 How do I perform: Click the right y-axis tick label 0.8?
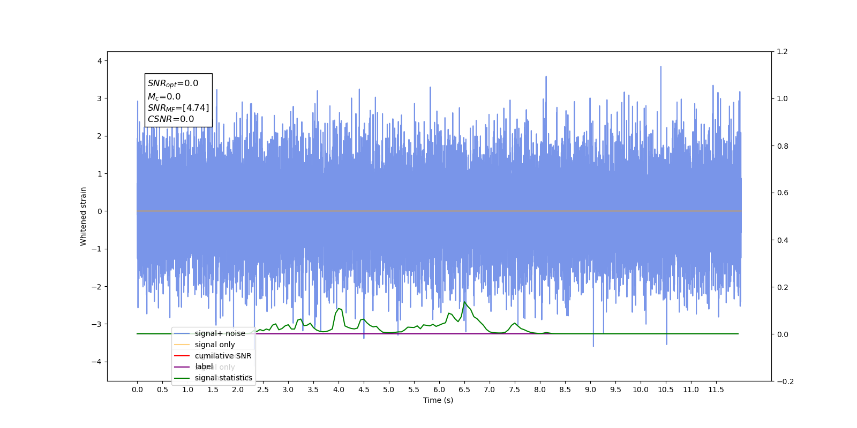click(783, 146)
